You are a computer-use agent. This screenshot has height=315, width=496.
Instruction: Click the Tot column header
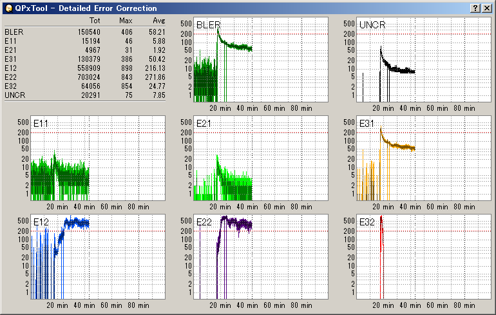[95, 21]
